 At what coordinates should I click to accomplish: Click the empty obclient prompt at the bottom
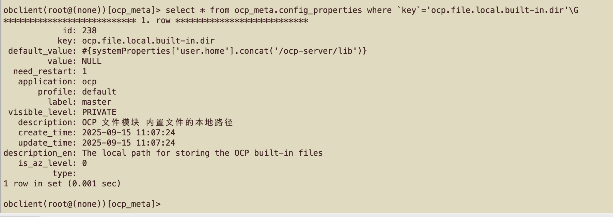click(82, 204)
